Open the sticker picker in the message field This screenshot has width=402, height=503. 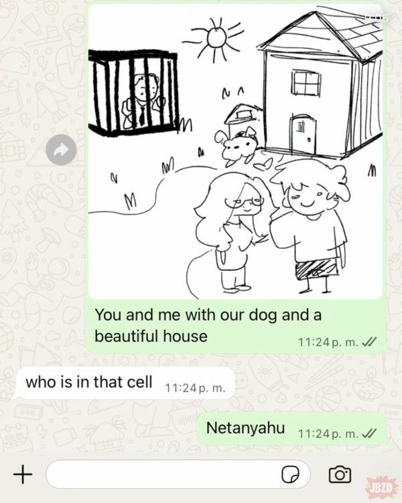[290, 474]
